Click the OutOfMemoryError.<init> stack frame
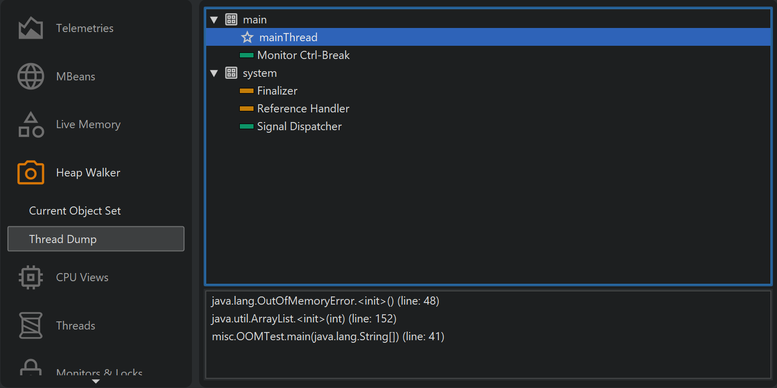Viewport: 777px width, 388px height. pyautogui.click(x=325, y=301)
